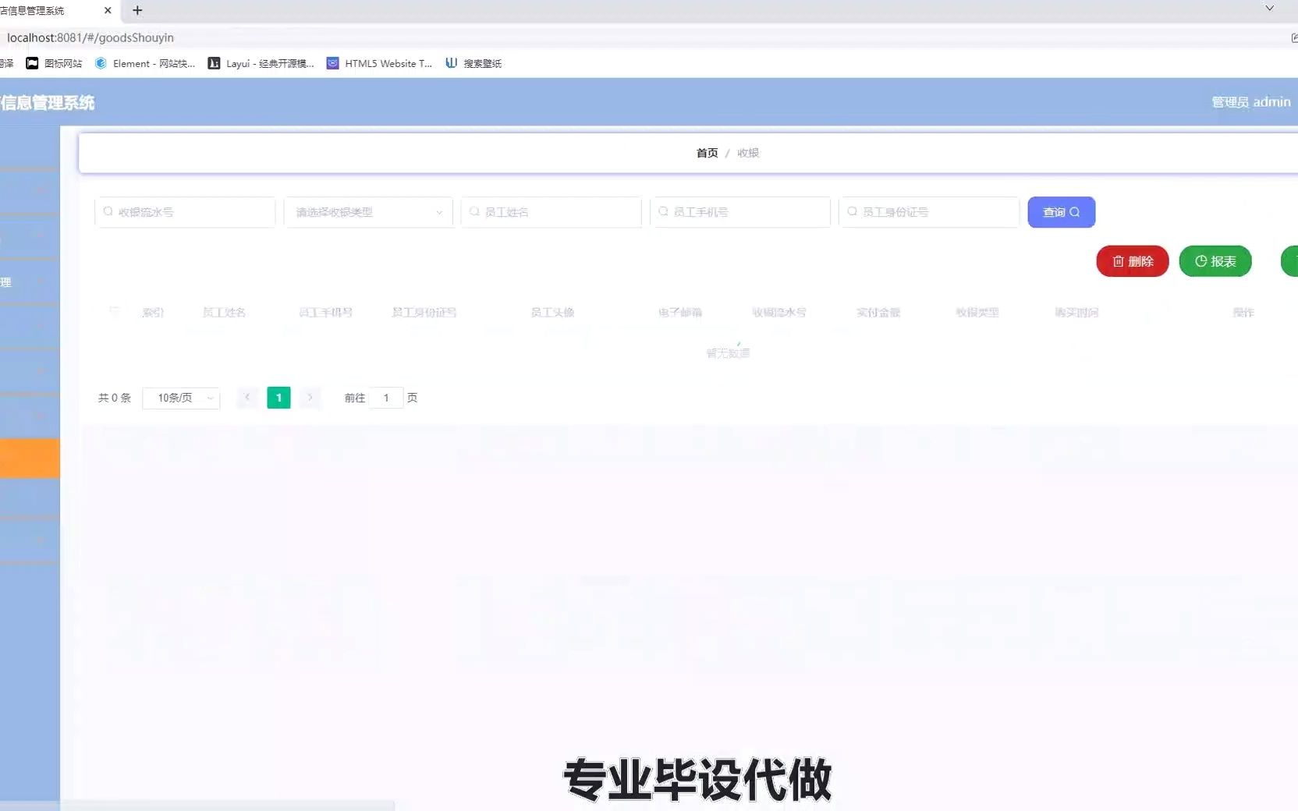This screenshot has height=811, width=1298.
Task: Focus the 收银流水号 search field
Action: pyautogui.click(x=185, y=212)
